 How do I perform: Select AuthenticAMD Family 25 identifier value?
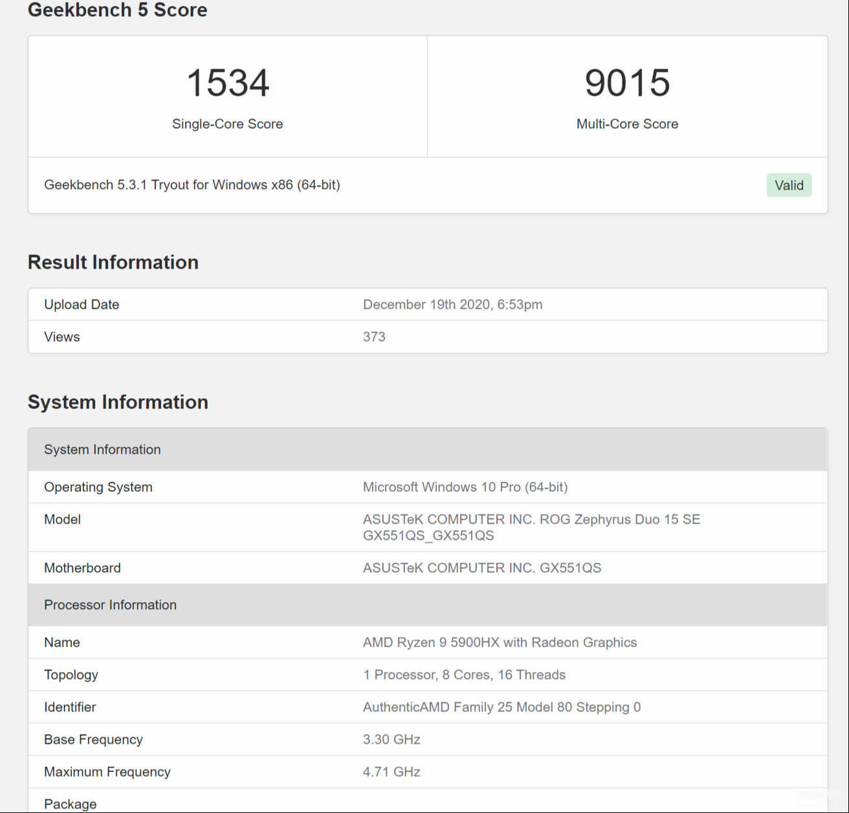tap(502, 707)
